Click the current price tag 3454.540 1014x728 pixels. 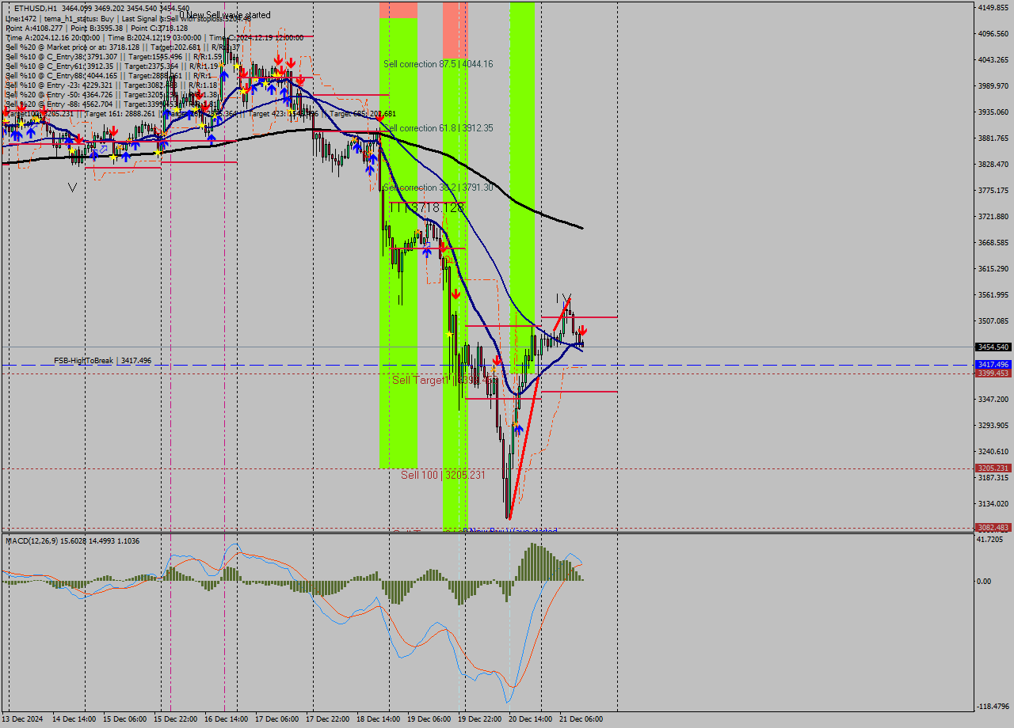click(993, 347)
